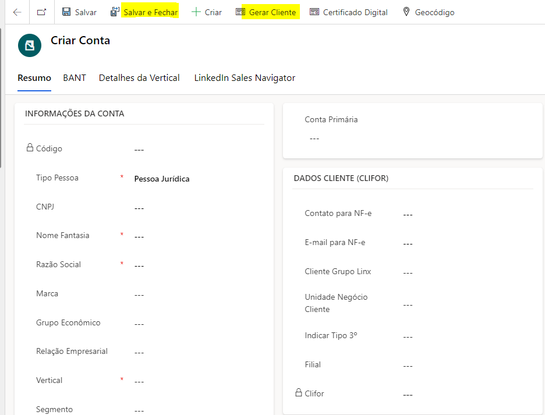Open the Conta Primária lookup field
The height and width of the screenshot is (415, 545).
(x=408, y=139)
